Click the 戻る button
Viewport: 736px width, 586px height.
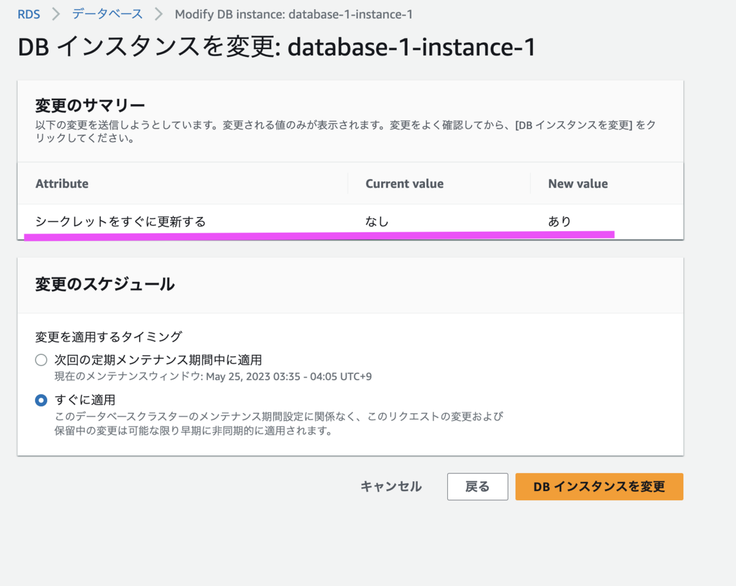477,487
